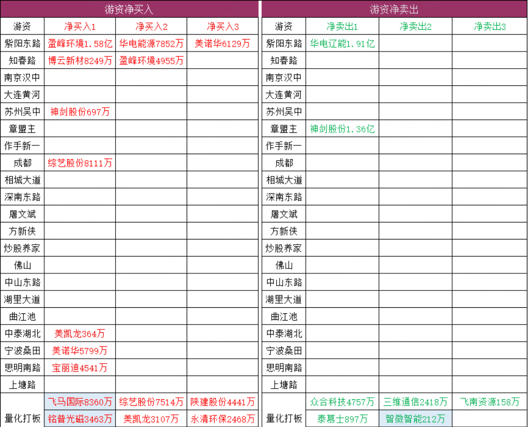This screenshot has height=427, width=528.
Task: Select the 美凯龙3107万 cell
Action: pyautogui.click(x=151, y=419)
